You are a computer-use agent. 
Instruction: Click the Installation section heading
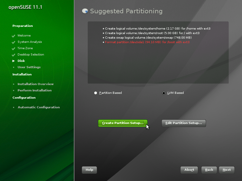[x=22, y=74]
